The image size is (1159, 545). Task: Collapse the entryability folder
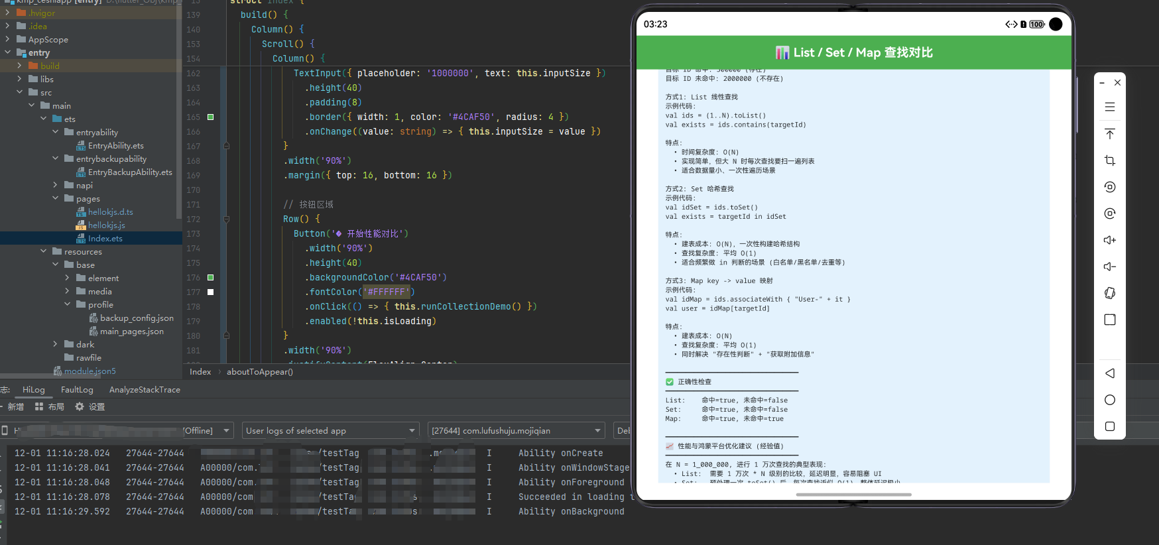tap(55, 132)
